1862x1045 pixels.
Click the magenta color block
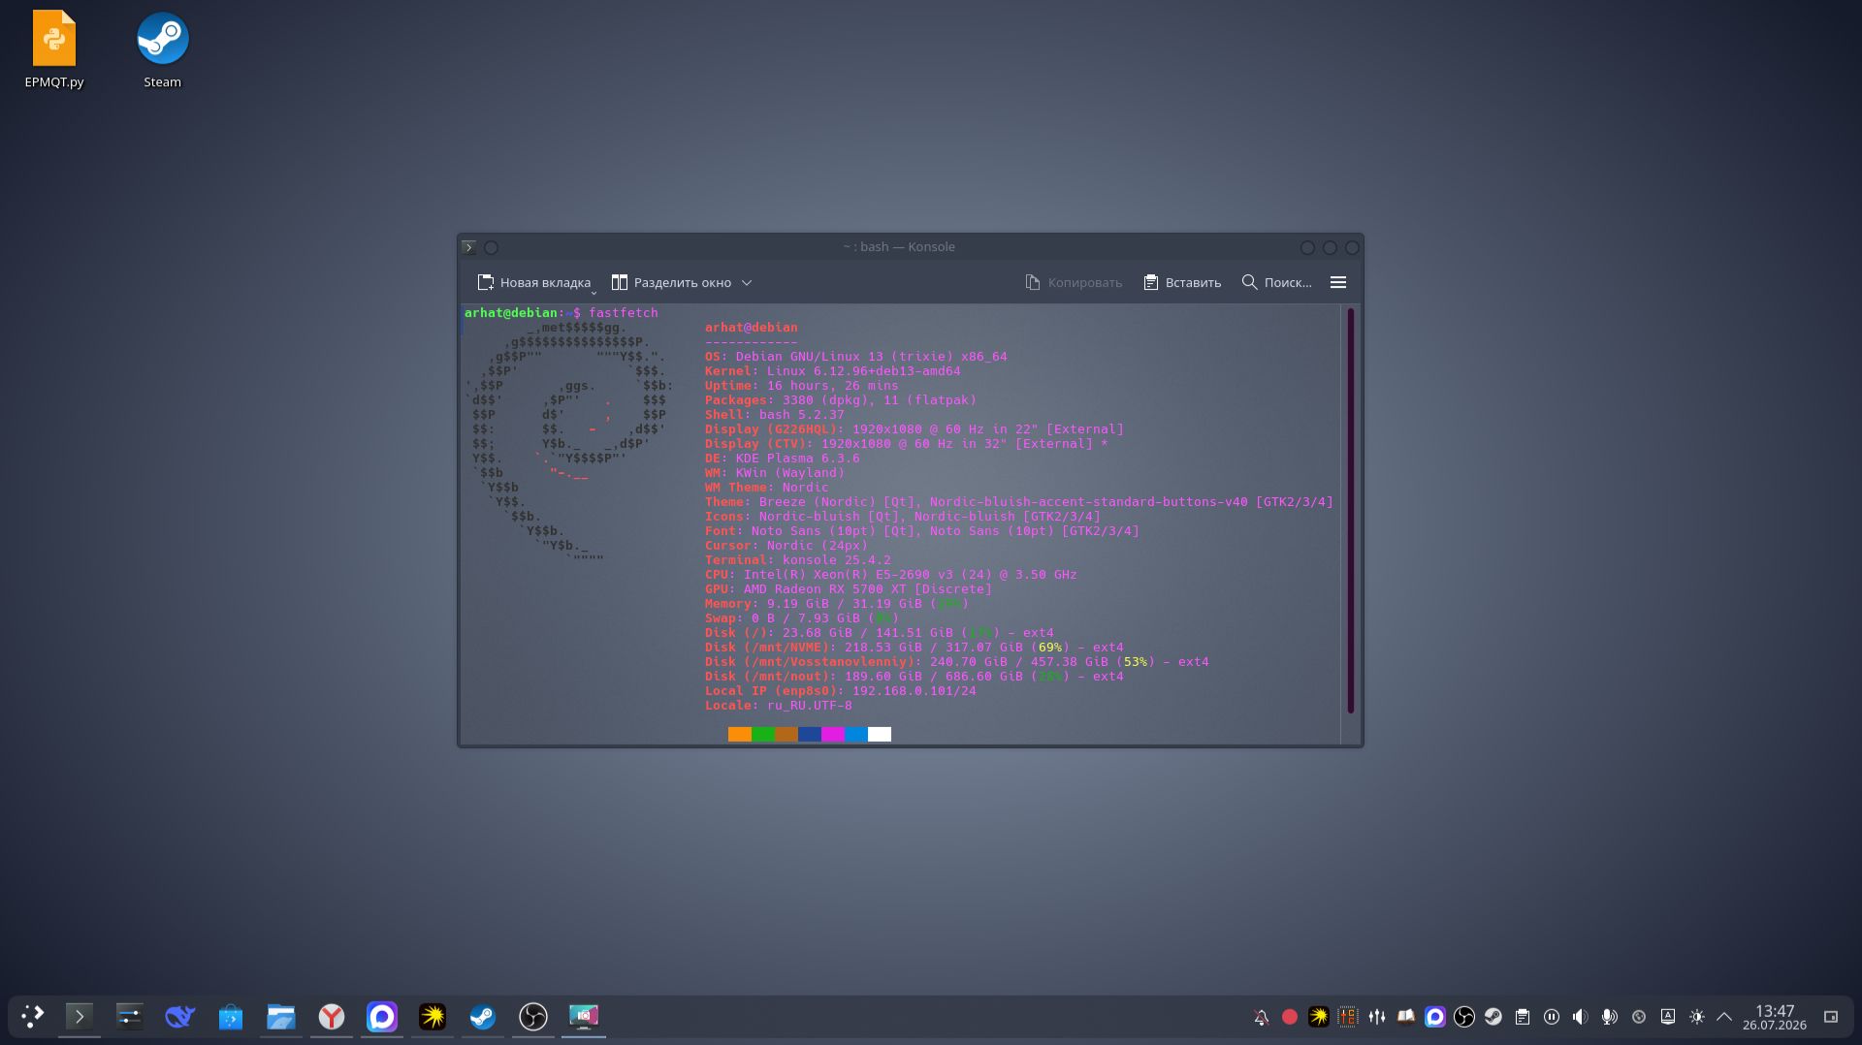(833, 734)
